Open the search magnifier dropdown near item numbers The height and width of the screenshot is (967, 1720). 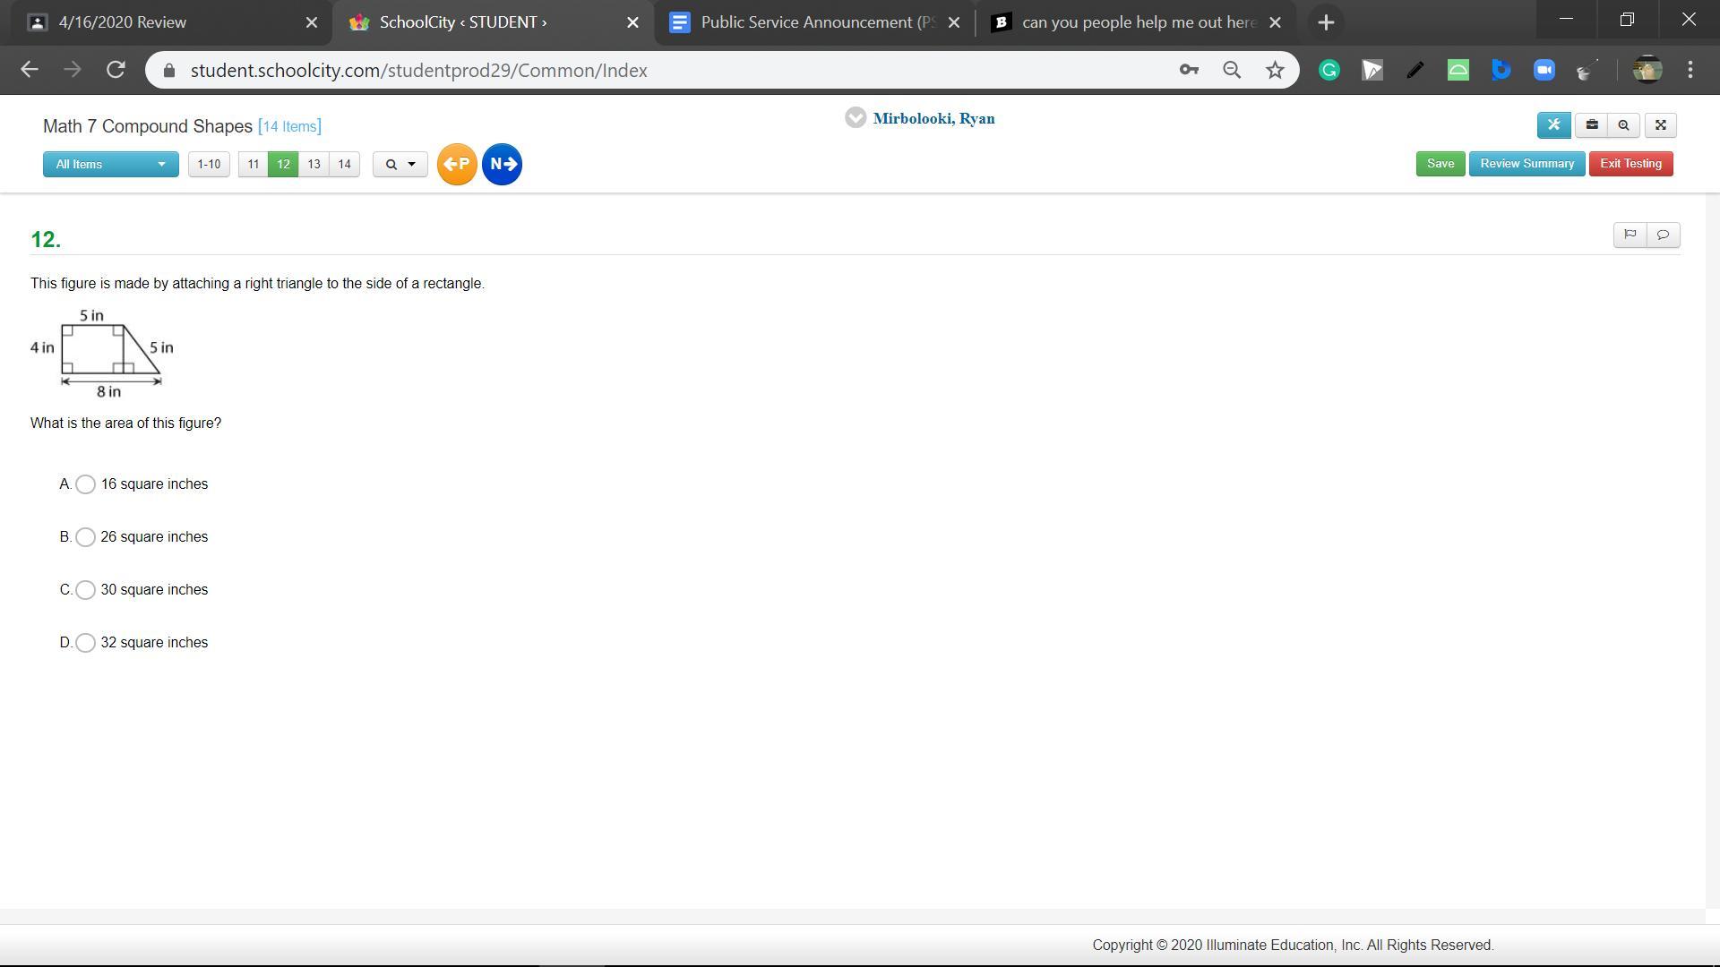400,164
